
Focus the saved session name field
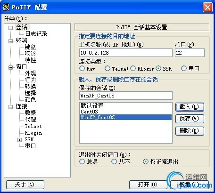pyautogui.click(x=126, y=96)
